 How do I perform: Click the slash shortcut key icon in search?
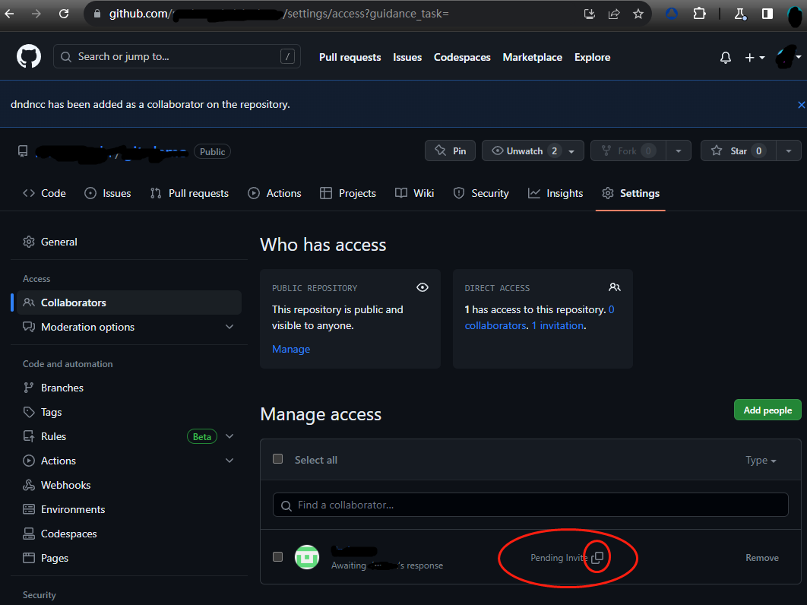[288, 57]
